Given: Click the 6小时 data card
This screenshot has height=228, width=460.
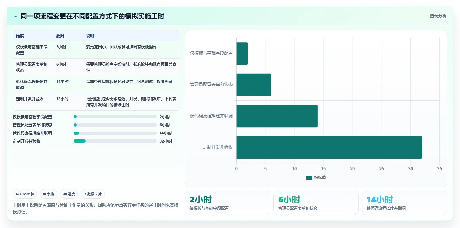Looking at the screenshot, I should 316,203.
